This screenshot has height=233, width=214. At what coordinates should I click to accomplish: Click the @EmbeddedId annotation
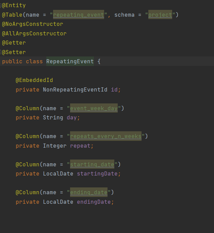34,80
